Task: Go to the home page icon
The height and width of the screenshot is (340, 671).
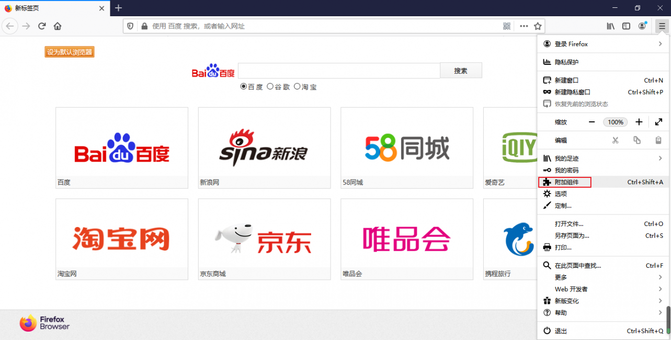Action: [58, 26]
